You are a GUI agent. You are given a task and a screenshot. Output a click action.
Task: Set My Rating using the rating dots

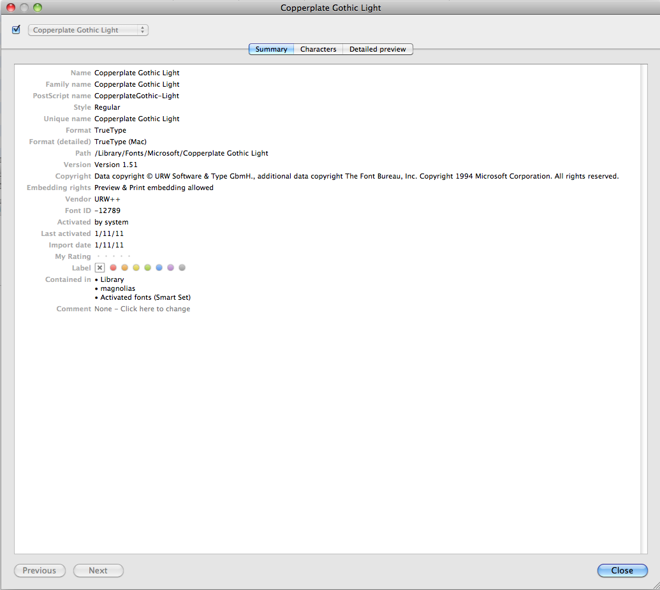pyautogui.click(x=114, y=256)
